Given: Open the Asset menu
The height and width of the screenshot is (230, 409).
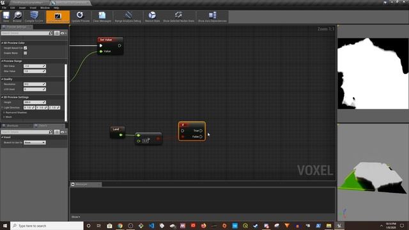Looking at the screenshot, I should (22, 8).
